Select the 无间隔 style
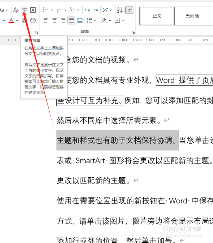Image resolution: width=213 pixels, height=243 pixels. click(x=192, y=16)
